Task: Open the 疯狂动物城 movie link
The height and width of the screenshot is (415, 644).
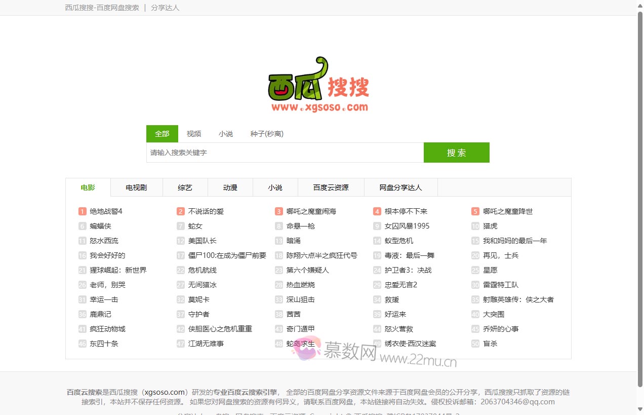Action: (105, 329)
